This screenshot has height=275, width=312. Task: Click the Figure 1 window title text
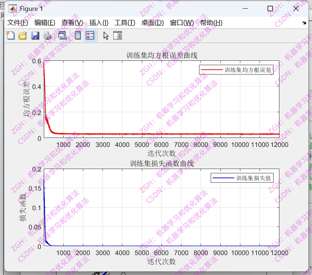(31, 9)
